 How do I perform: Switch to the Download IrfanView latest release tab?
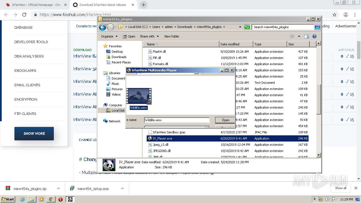pyautogui.click(x=103, y=5)
